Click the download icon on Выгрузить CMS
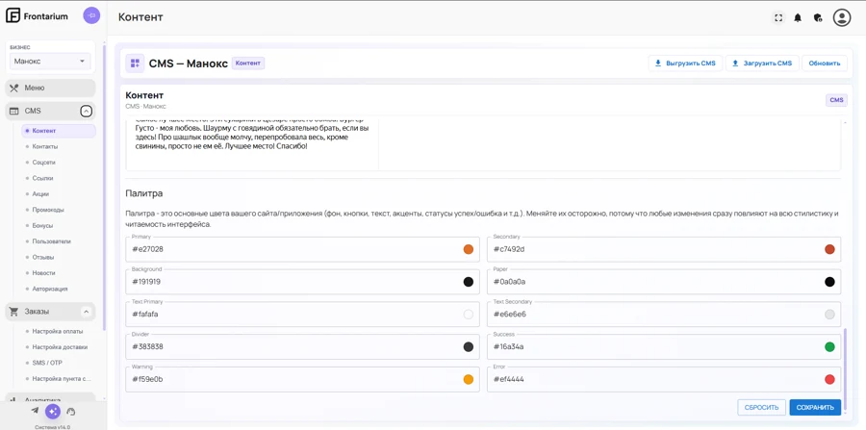 pos(658,63)
